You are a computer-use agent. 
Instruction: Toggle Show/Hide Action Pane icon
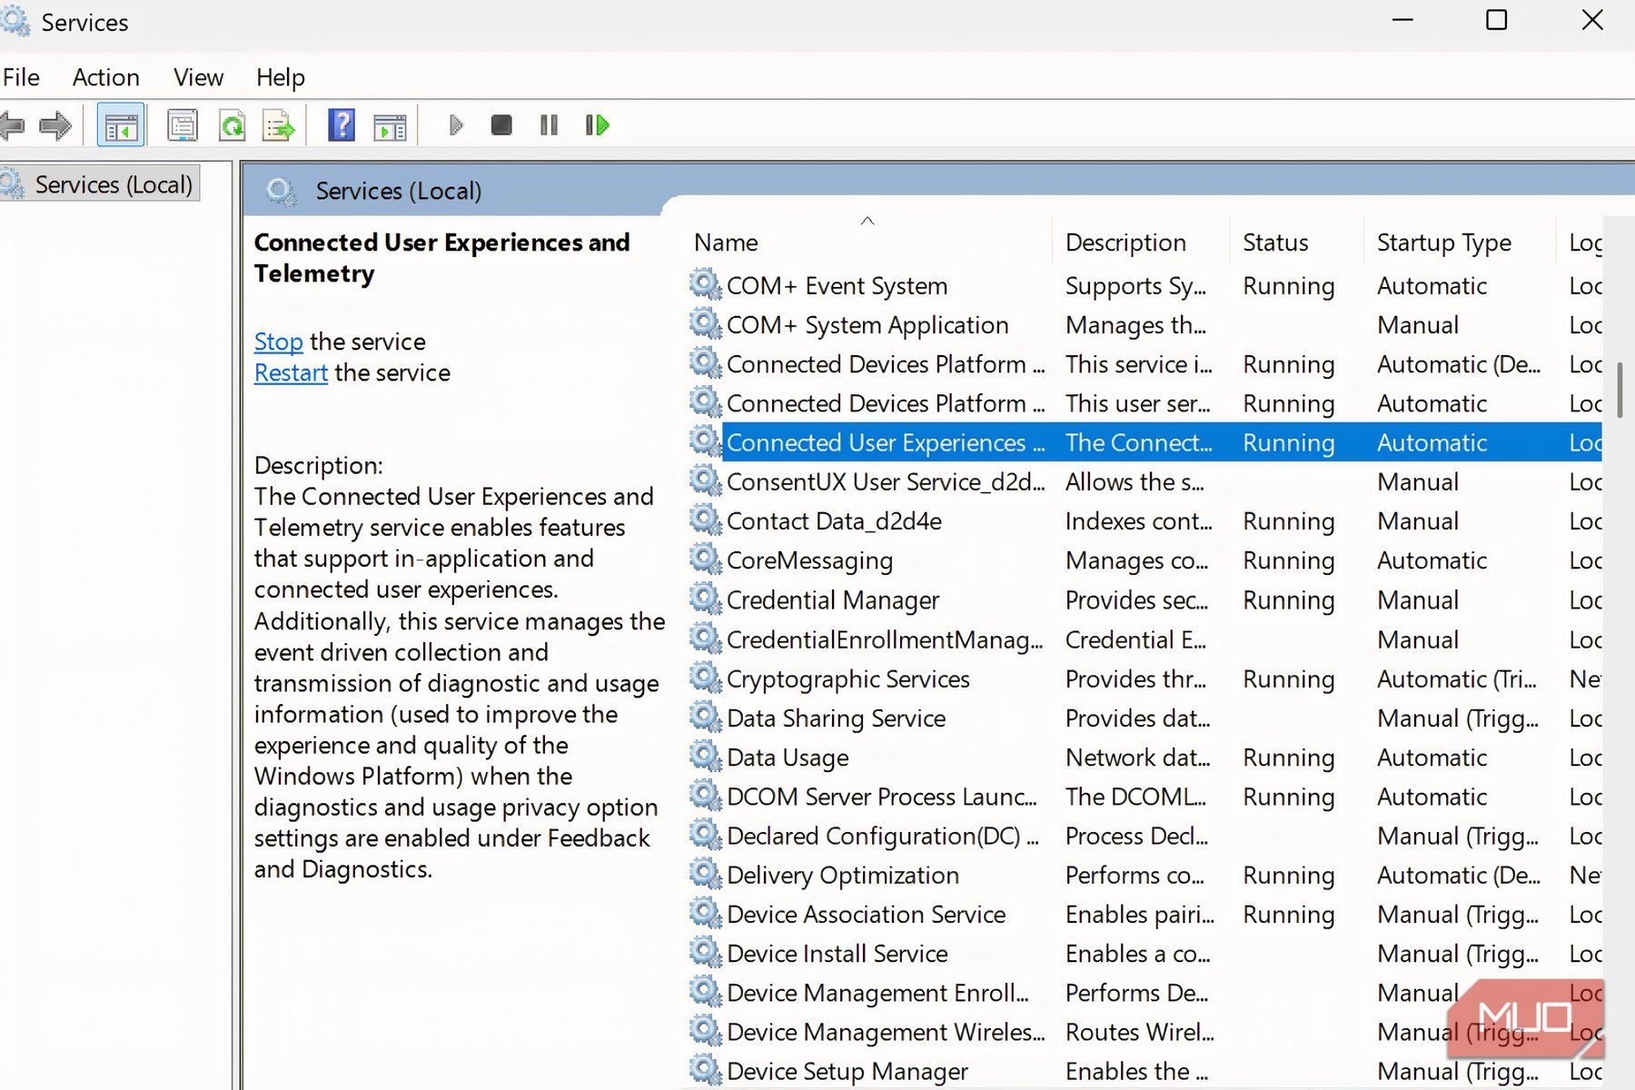click(x=390, y=125)
